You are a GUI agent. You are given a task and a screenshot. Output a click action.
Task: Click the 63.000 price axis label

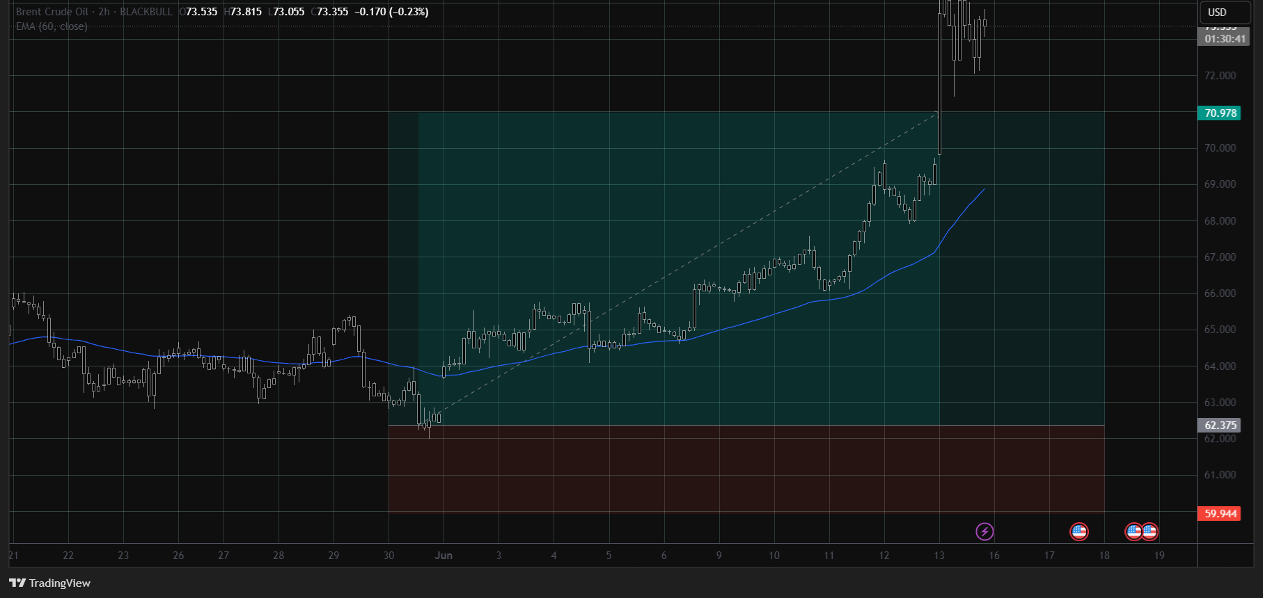pyautogui.click(x=1220, y=403)
